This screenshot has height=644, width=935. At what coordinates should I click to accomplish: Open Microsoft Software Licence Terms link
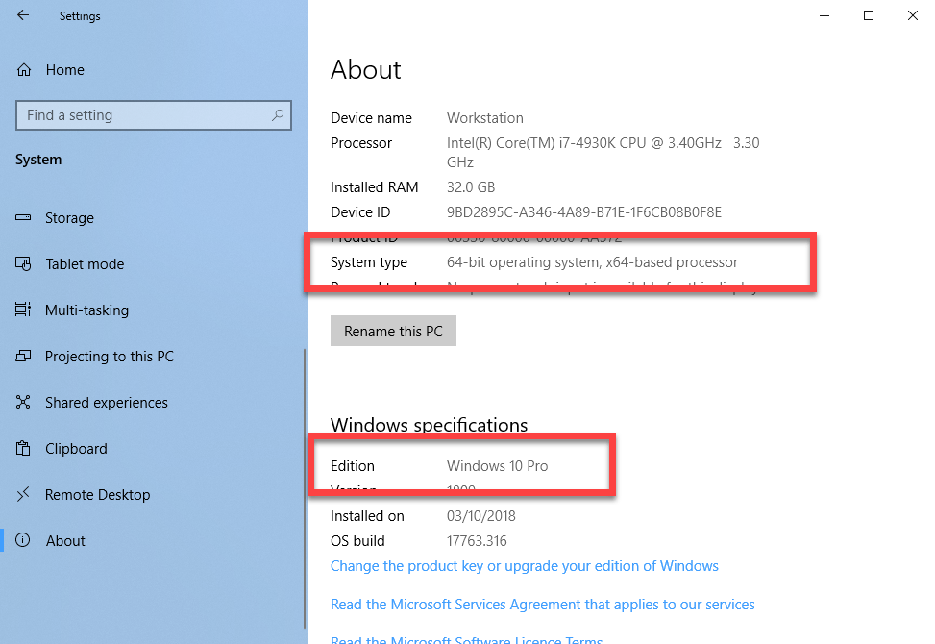pyautogui.click(x=466, y=639)
